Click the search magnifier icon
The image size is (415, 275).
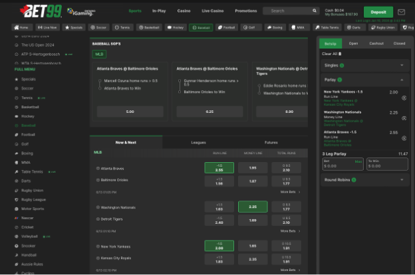tap(315, 11)
